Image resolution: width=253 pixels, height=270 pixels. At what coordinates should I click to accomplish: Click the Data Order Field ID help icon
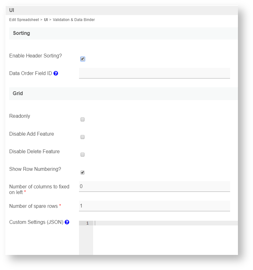pos(56,73)
